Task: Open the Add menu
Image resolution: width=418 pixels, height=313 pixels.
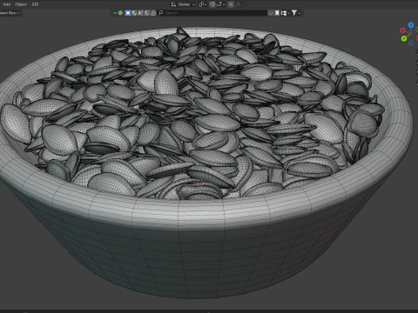Action: (7, 4)
